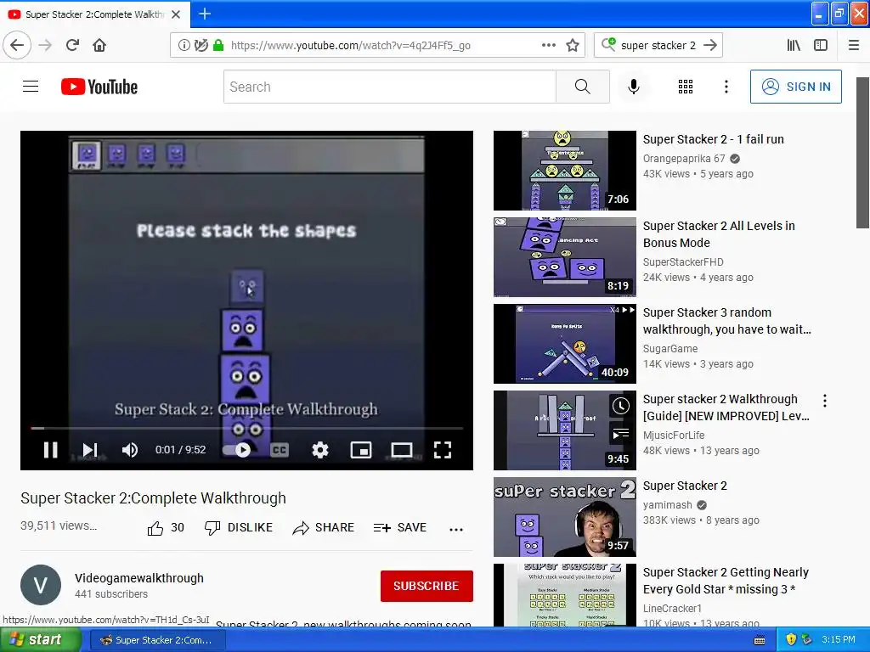Reload the current page

click(72, 46)
